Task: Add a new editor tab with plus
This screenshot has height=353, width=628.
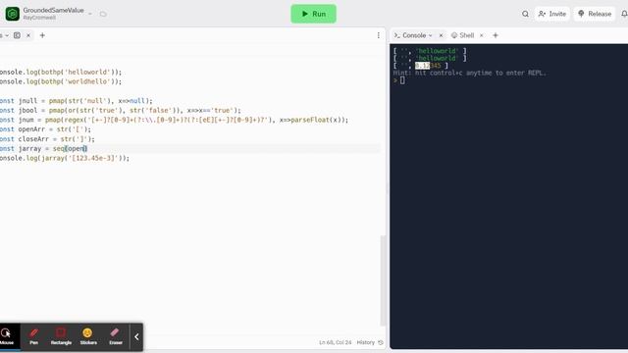Action: [42, 35]
